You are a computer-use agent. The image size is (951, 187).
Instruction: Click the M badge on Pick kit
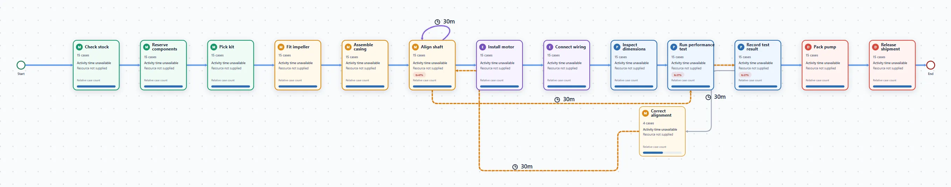point(214,47)
